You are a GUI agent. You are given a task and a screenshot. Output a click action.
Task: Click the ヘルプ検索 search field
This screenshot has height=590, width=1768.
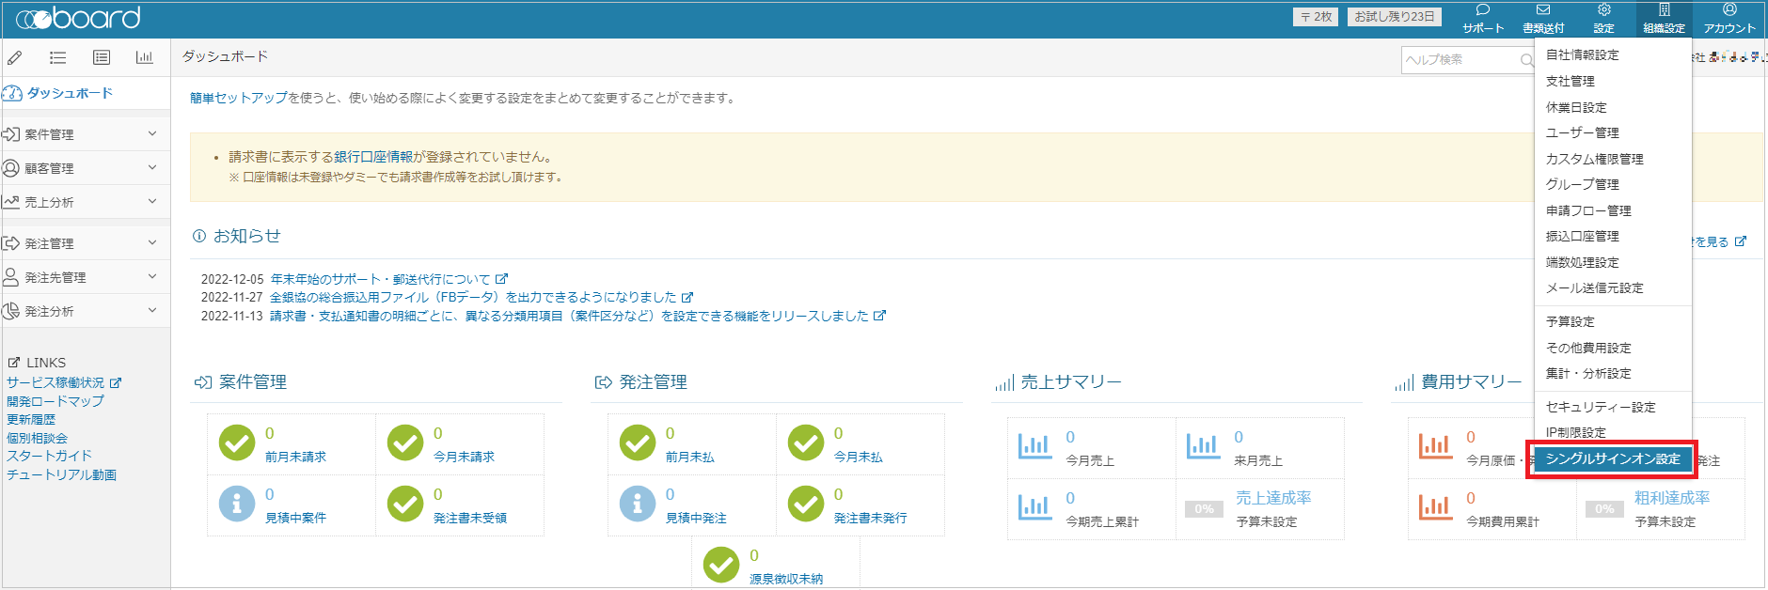(1460, 59)
